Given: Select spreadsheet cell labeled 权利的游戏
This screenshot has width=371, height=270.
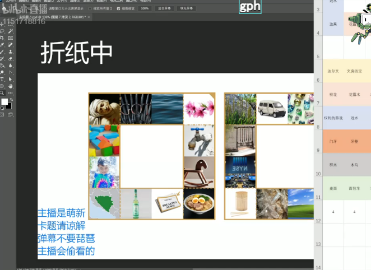Looking at the screenshot, I should click(333, 118).
